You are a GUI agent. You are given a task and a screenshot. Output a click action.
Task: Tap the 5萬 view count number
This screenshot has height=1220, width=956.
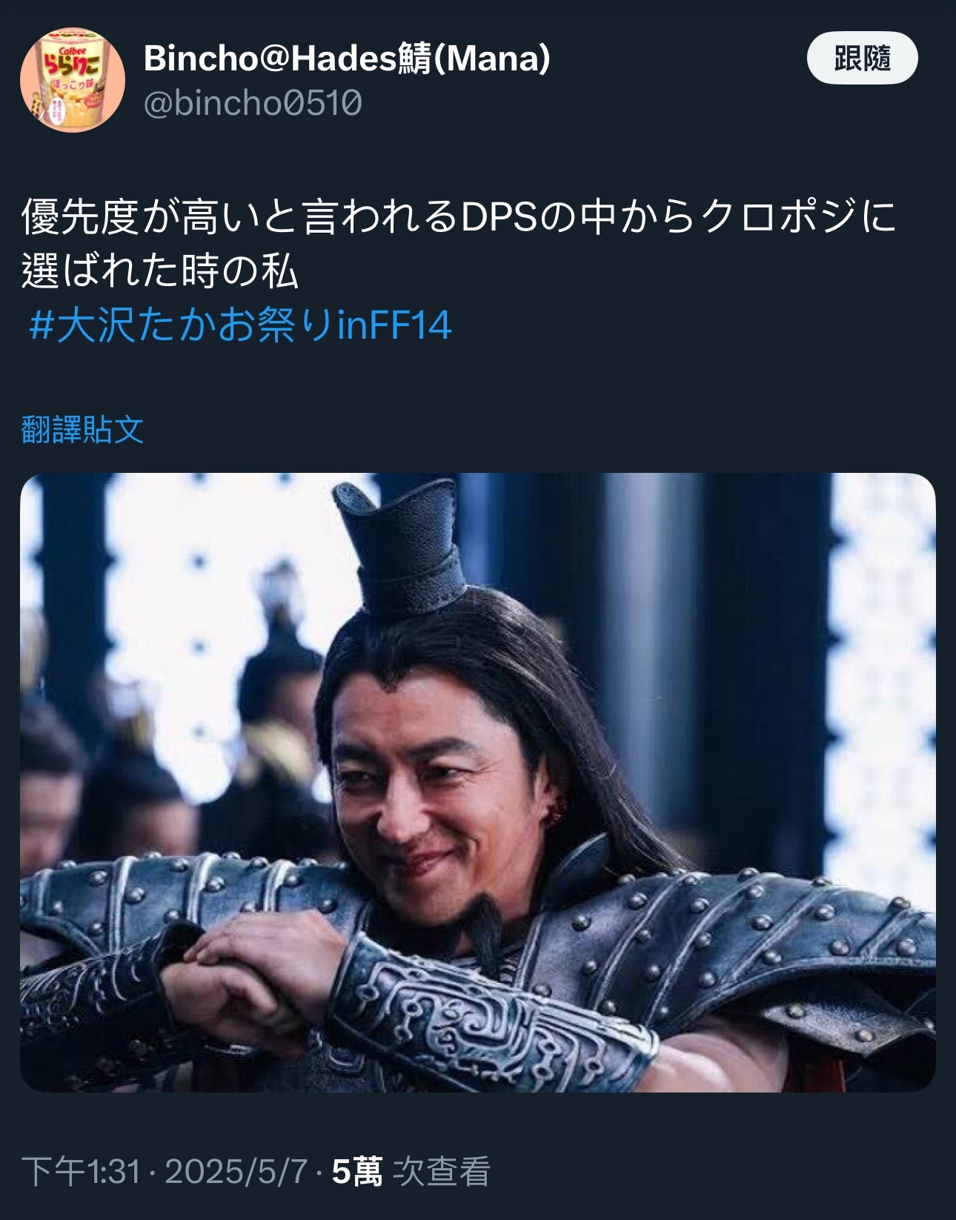point(357,1172)
